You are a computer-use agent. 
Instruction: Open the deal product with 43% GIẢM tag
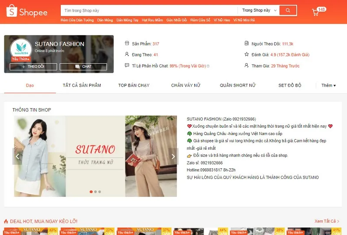31,231
